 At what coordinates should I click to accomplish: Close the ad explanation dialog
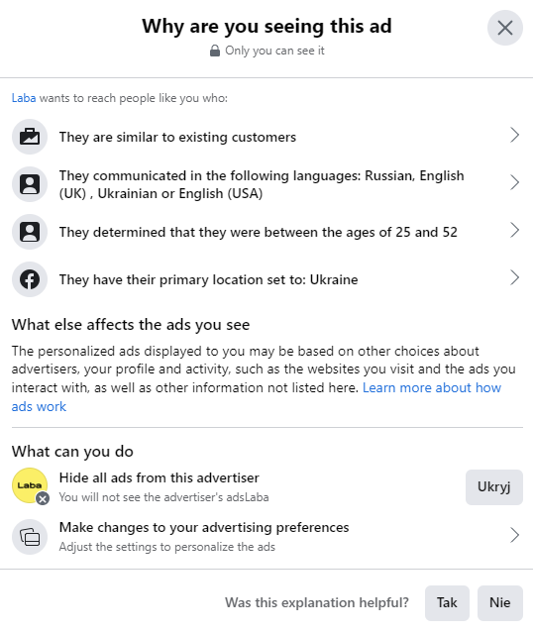[x=504, y=28]
